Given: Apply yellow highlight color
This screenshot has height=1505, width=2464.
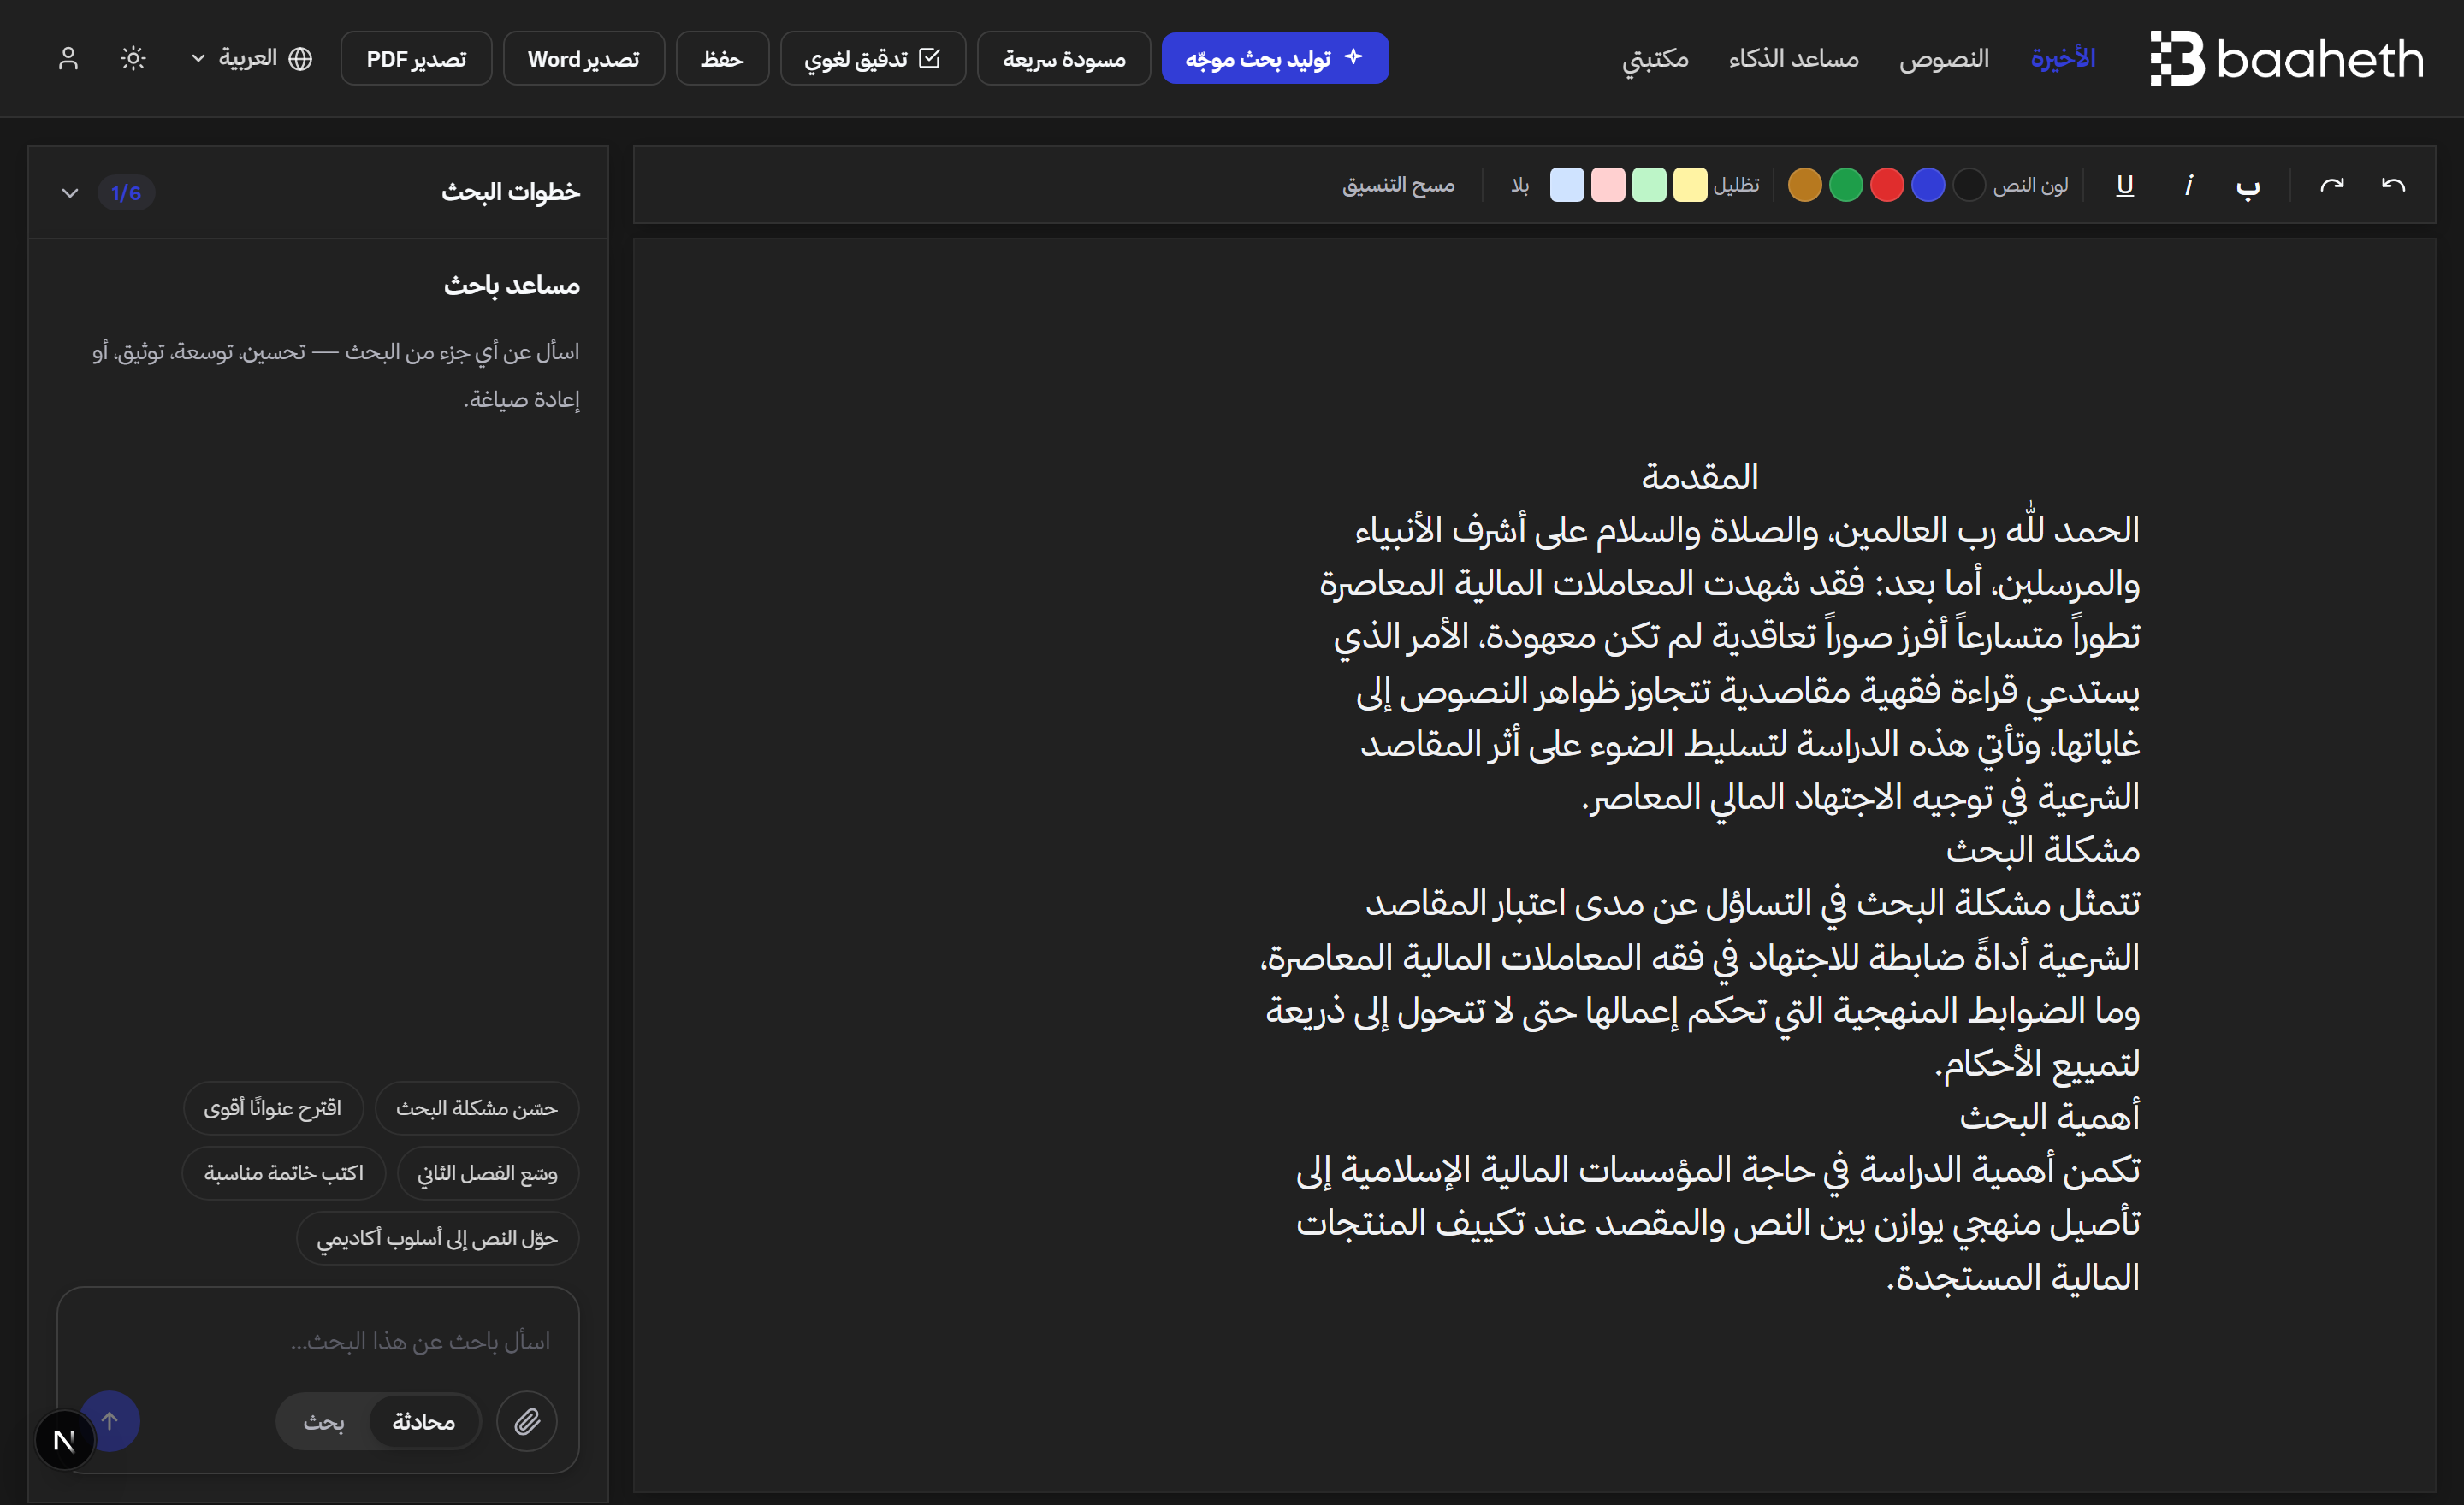Looking at the screenshot, I should point(1690,185).
